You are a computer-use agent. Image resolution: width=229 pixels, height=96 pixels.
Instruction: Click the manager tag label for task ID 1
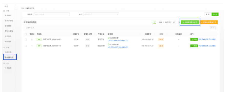[x=88, y=46]
